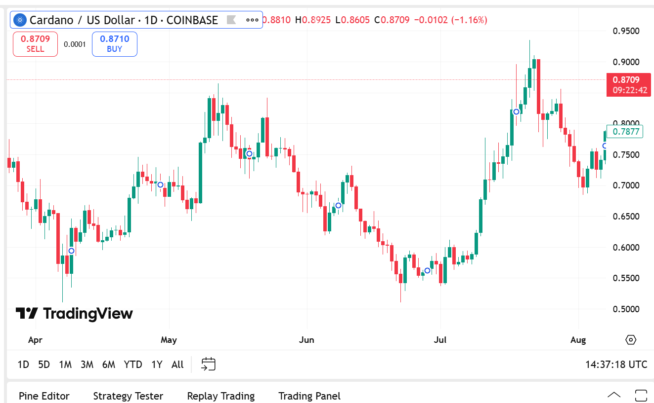Click the event marker near early April low
The width and height of the screenshot is (654, 403).
71,251
